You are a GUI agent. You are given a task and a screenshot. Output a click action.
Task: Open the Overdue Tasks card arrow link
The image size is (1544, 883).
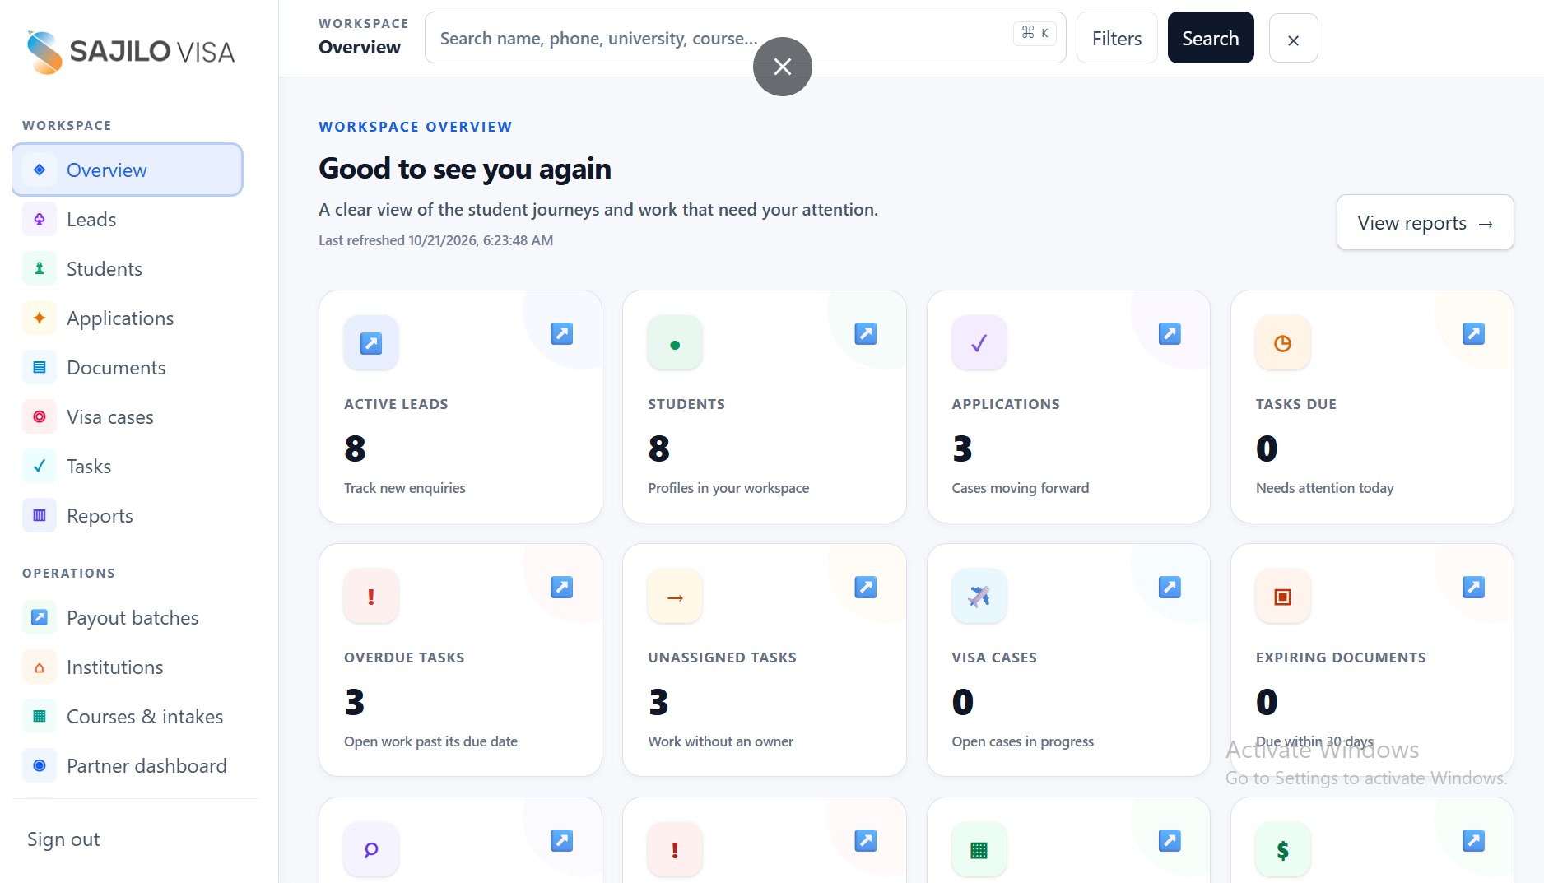pyautogui.click(x=561, y=587)
